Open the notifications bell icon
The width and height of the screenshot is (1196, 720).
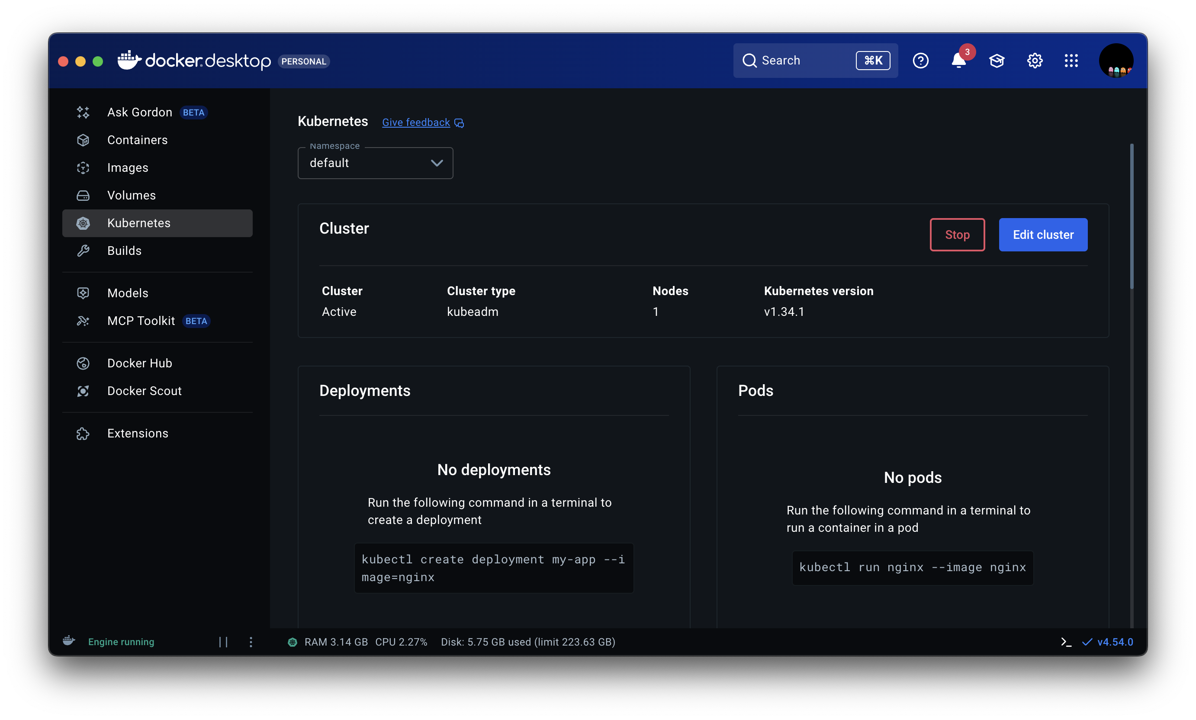958,61
